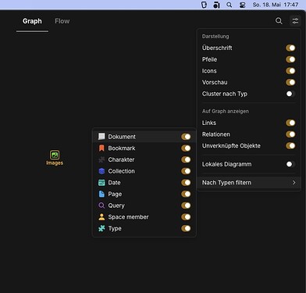306x293 pixels.
Task: Click the Space member person icon
Action: click(x=101, y=217)
